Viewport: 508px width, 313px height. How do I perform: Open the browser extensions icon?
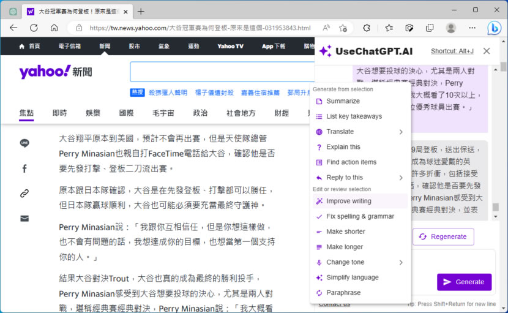tap(367, 28)
